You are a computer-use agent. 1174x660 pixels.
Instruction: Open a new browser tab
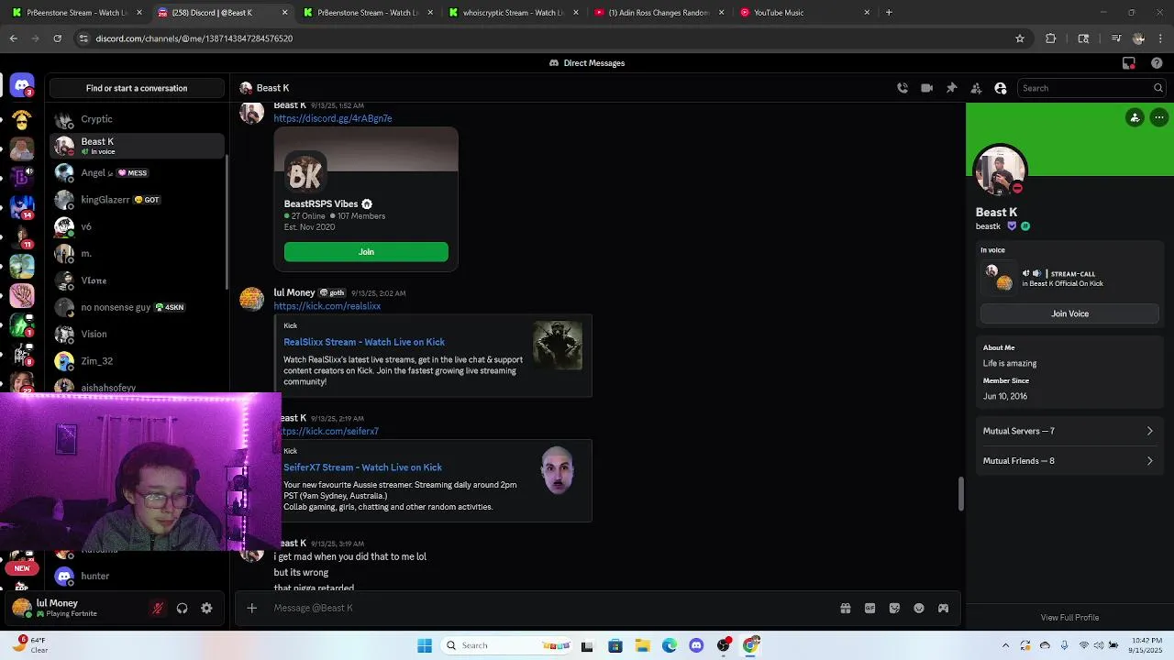(x=889, y=13)
